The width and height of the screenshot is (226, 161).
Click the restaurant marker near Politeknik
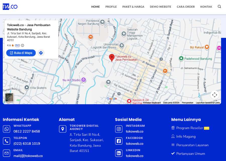[90, 37]
